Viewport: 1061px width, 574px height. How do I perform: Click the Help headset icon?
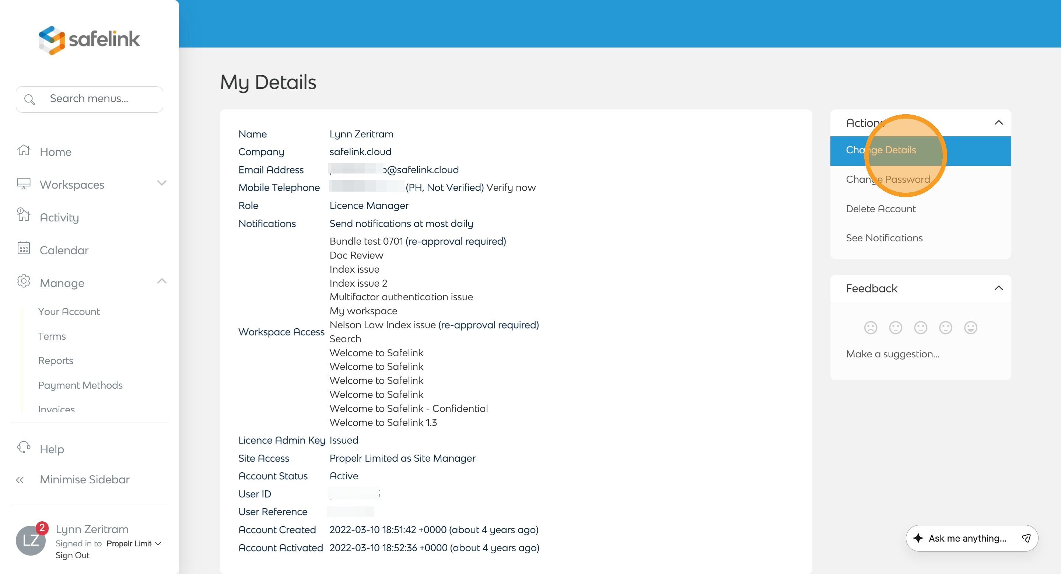click(24, 447)
